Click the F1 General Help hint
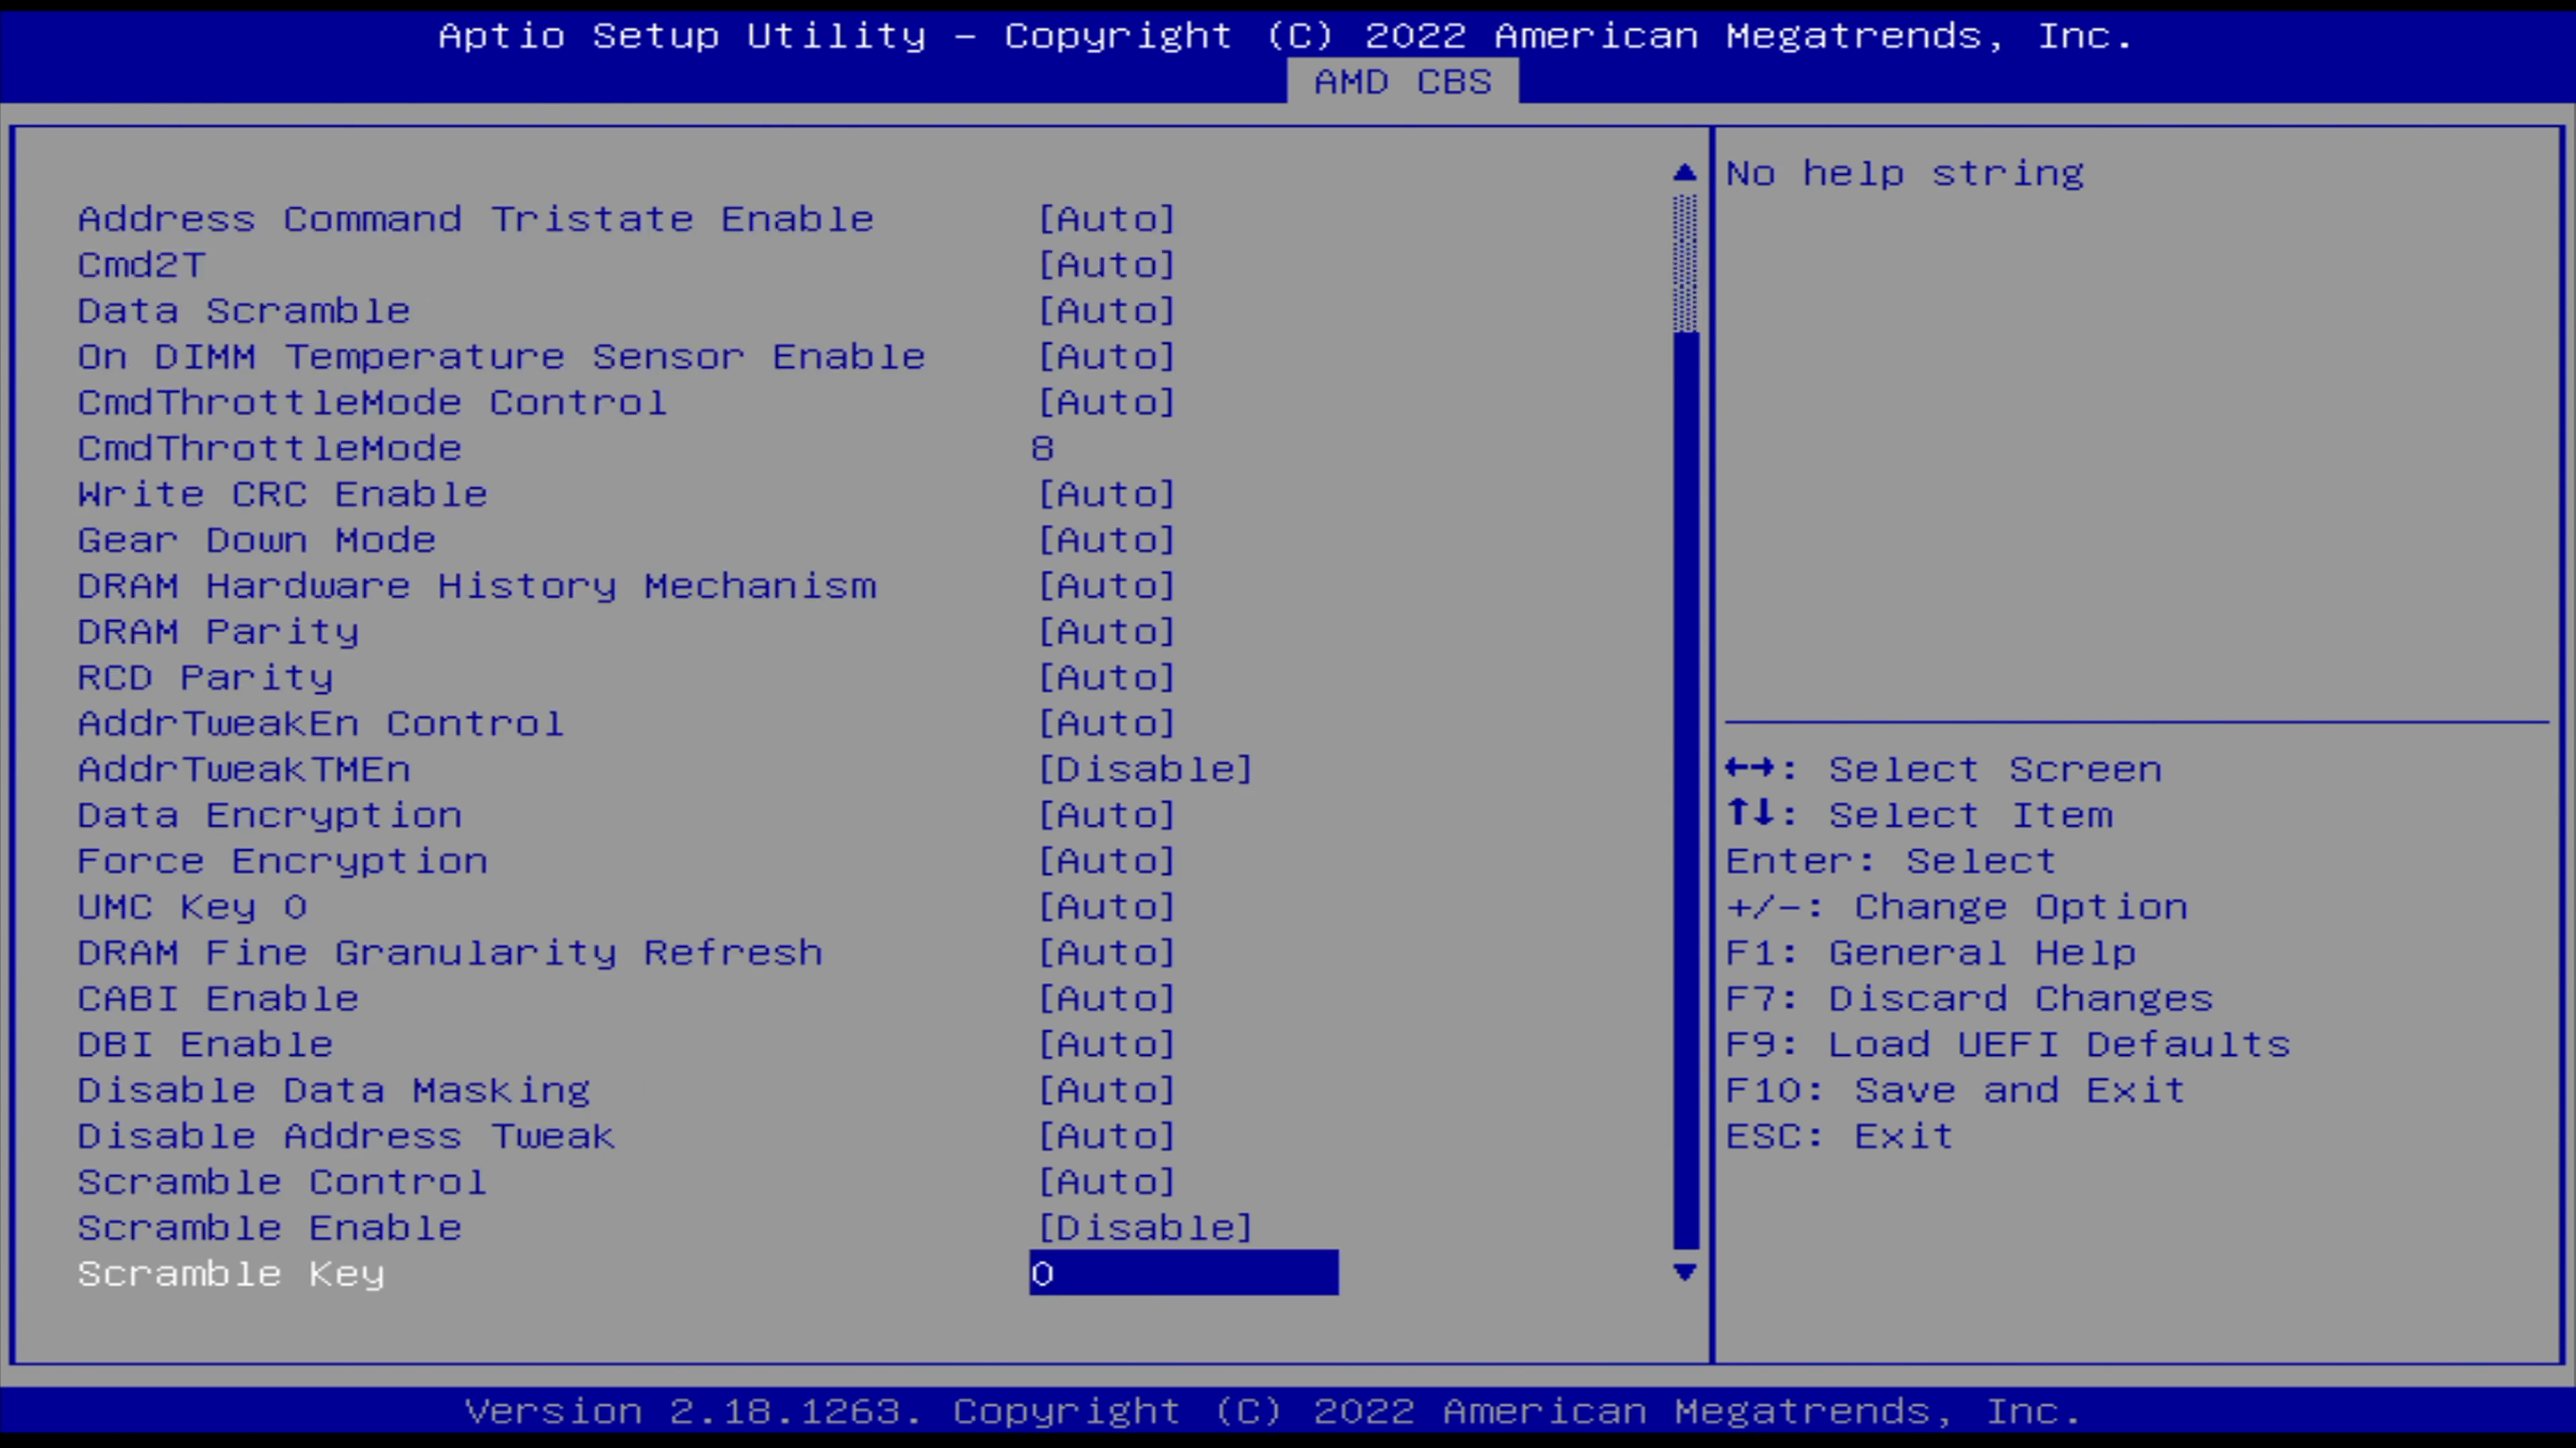Viewport: 2576px width, 1448px height. 1931,953
